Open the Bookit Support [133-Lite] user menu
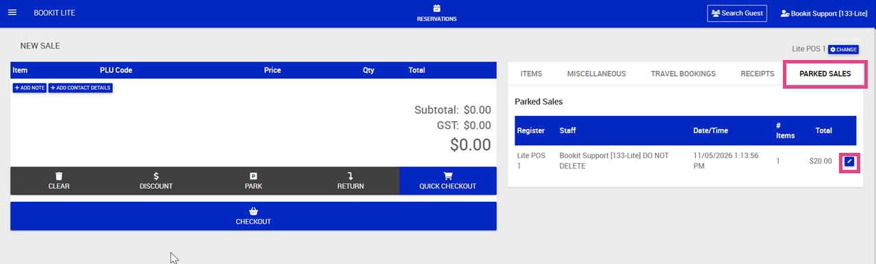876x264 pixels. [823, 14]
